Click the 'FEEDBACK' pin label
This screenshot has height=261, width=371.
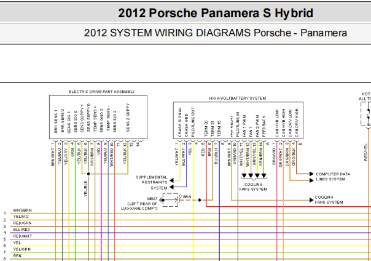264,126
